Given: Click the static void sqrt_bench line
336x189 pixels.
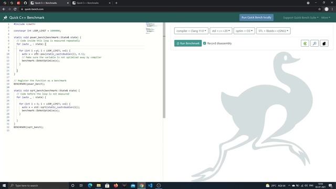Looking at the screenshot, I should click(47, 91).
